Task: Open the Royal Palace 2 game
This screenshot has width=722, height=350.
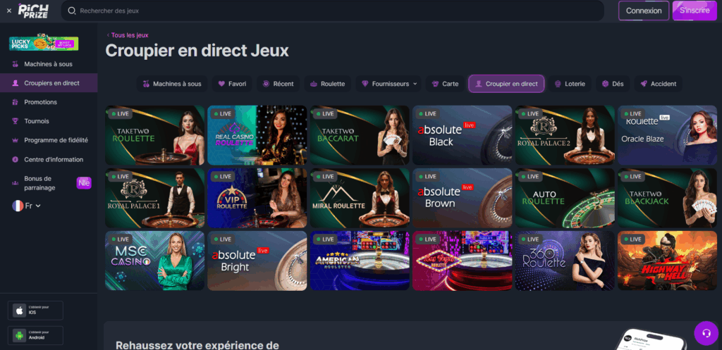Action: tap(565, 135)
